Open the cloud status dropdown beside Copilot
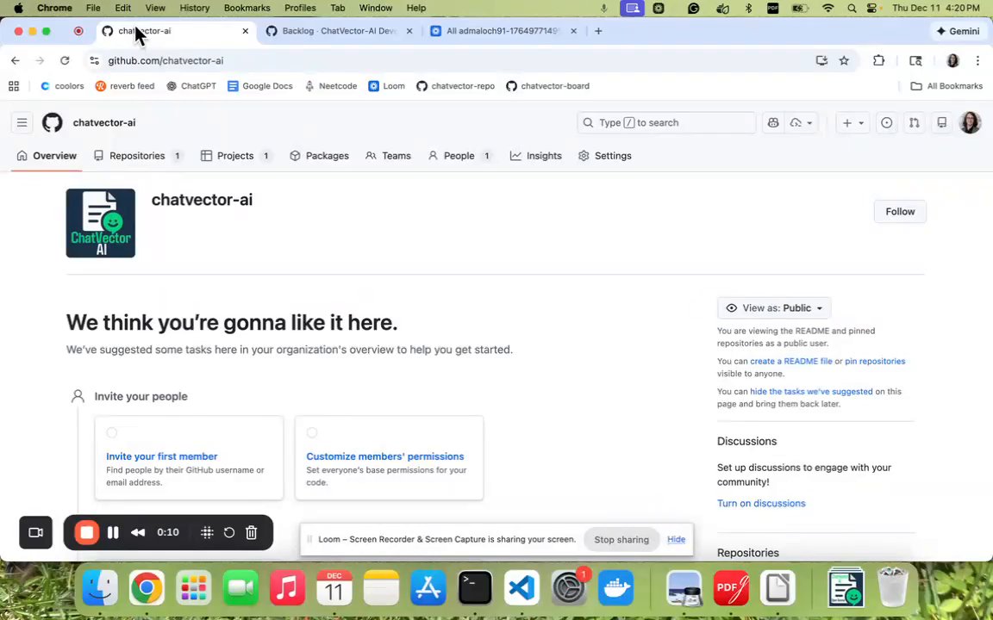Image resolution: width=993 pixels, height=620 pixels. pos(801,123)
